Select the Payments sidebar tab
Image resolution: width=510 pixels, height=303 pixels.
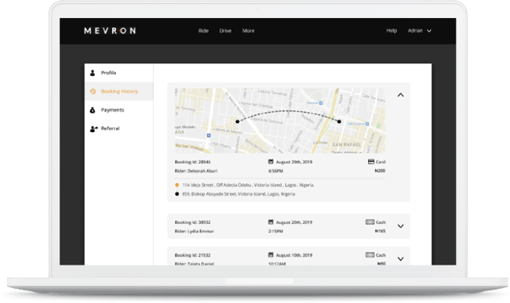[119, 110]
